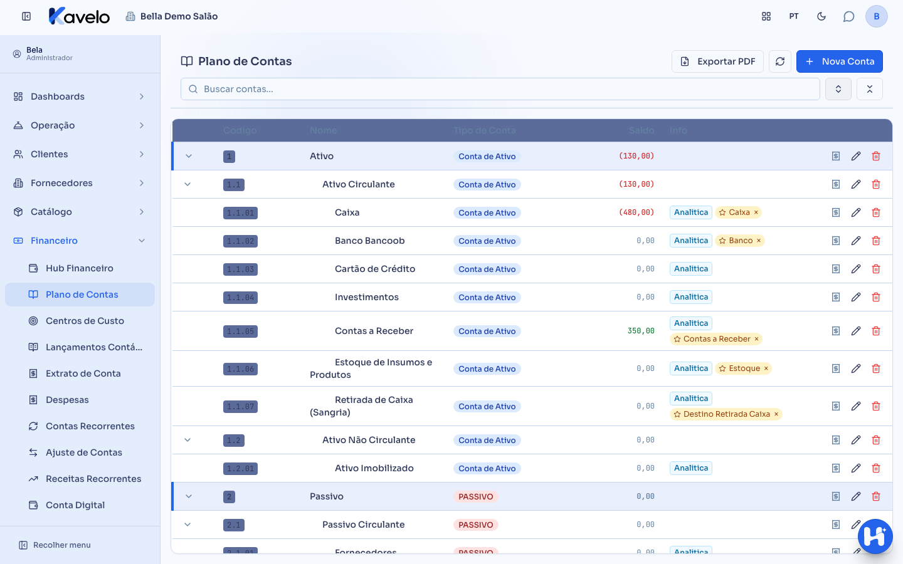
Task: Switch language using the PT selector
Action: pyautogui.click(x=794, y=16)
